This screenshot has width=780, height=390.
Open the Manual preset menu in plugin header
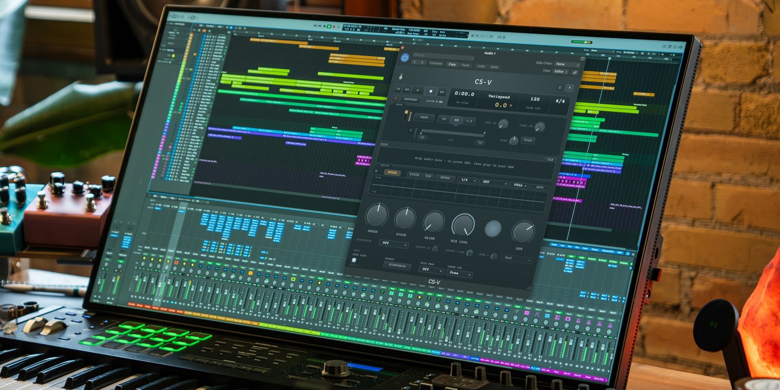pos(443,58)
